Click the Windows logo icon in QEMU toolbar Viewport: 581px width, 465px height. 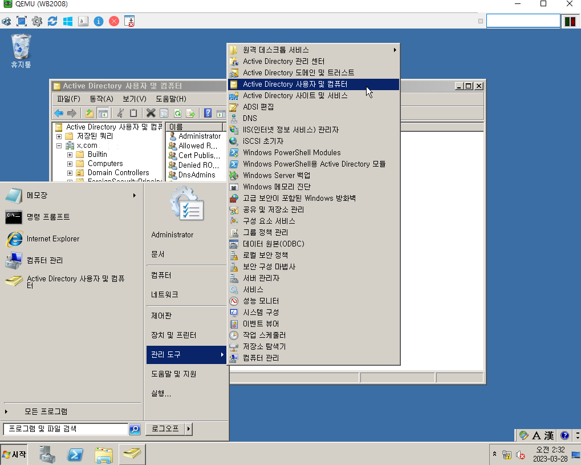68,21
